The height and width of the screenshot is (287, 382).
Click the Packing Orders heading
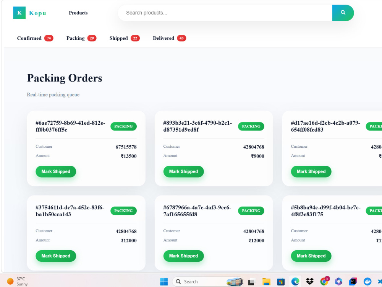[65, 78]
